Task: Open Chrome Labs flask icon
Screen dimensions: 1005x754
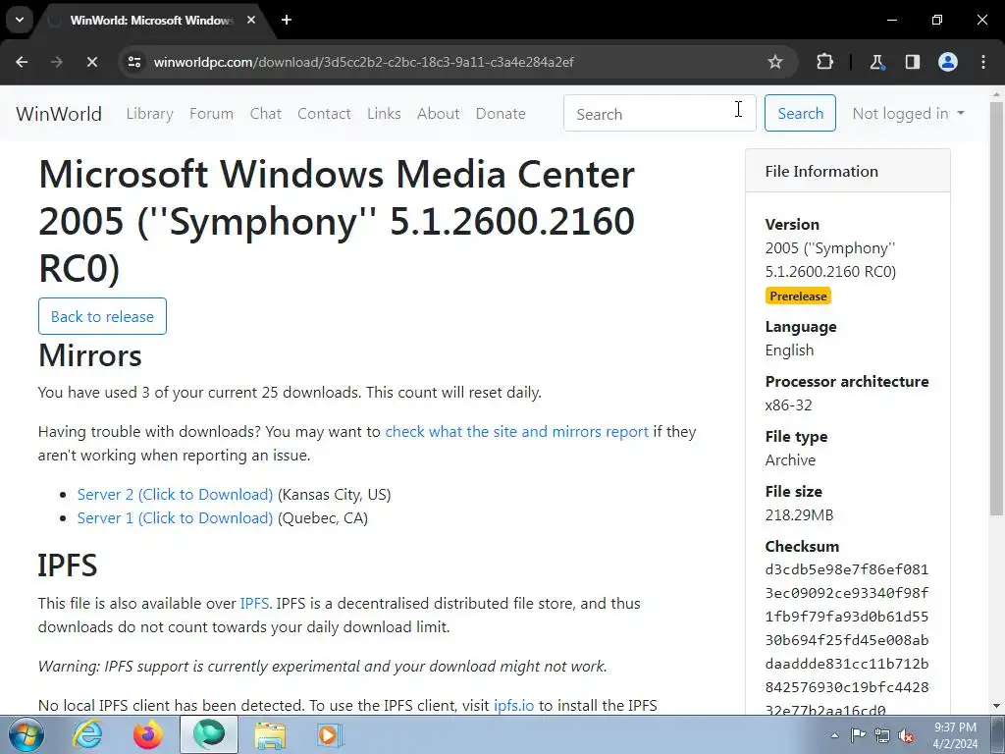Action: coord(876,62)
